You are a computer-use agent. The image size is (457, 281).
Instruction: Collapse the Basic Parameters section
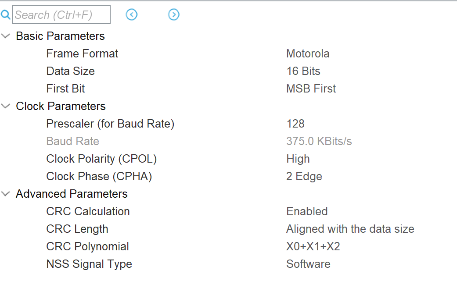tap(6, 36)
